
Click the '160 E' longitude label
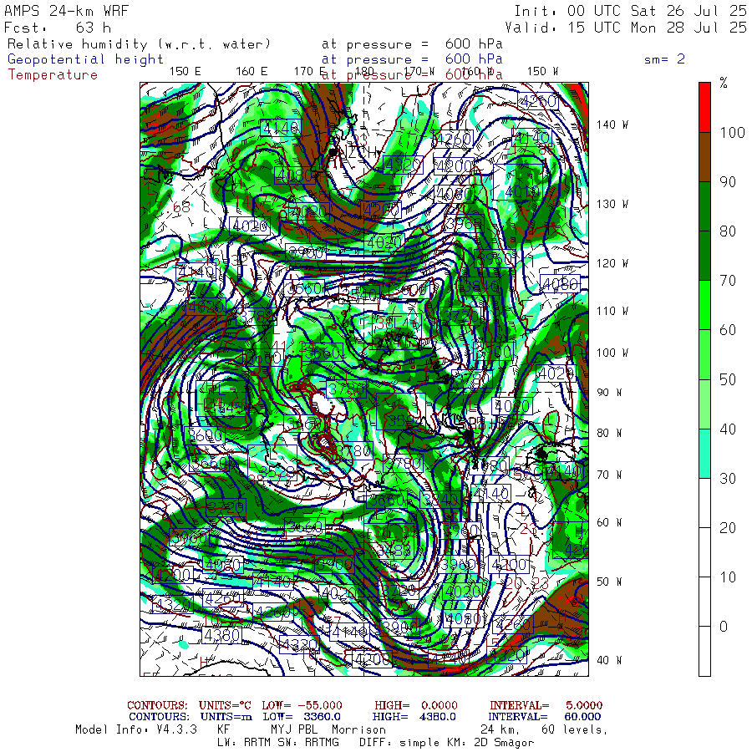click(x=252, y=72)
